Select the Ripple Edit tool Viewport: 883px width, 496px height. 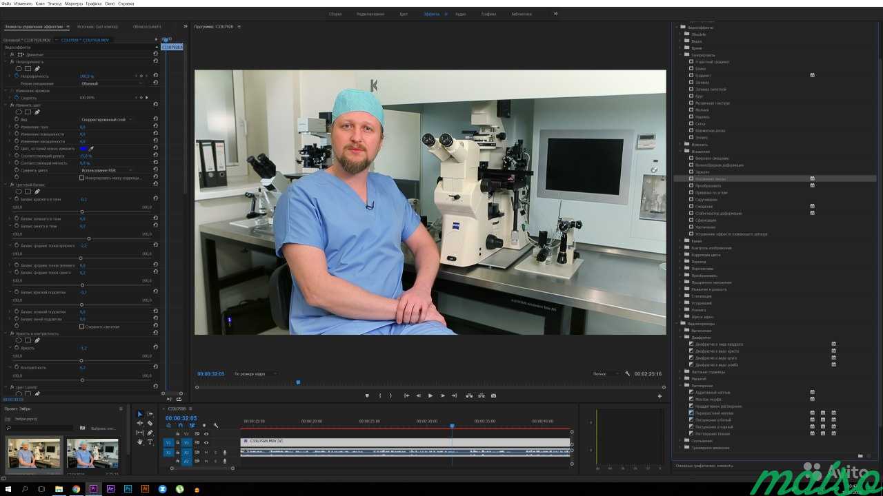pos(140,423)
